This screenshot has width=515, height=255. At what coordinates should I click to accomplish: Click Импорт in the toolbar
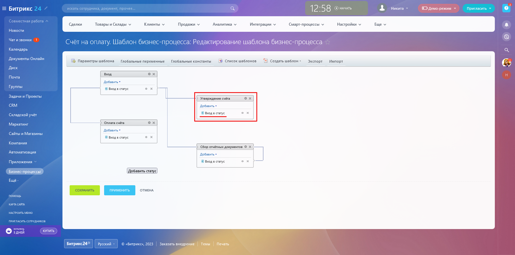pyautogui.click(x=336, y=61)
